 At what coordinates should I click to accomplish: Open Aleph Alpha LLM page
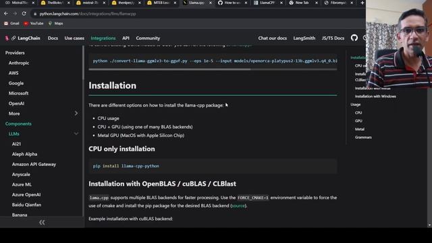click(24, 154)
